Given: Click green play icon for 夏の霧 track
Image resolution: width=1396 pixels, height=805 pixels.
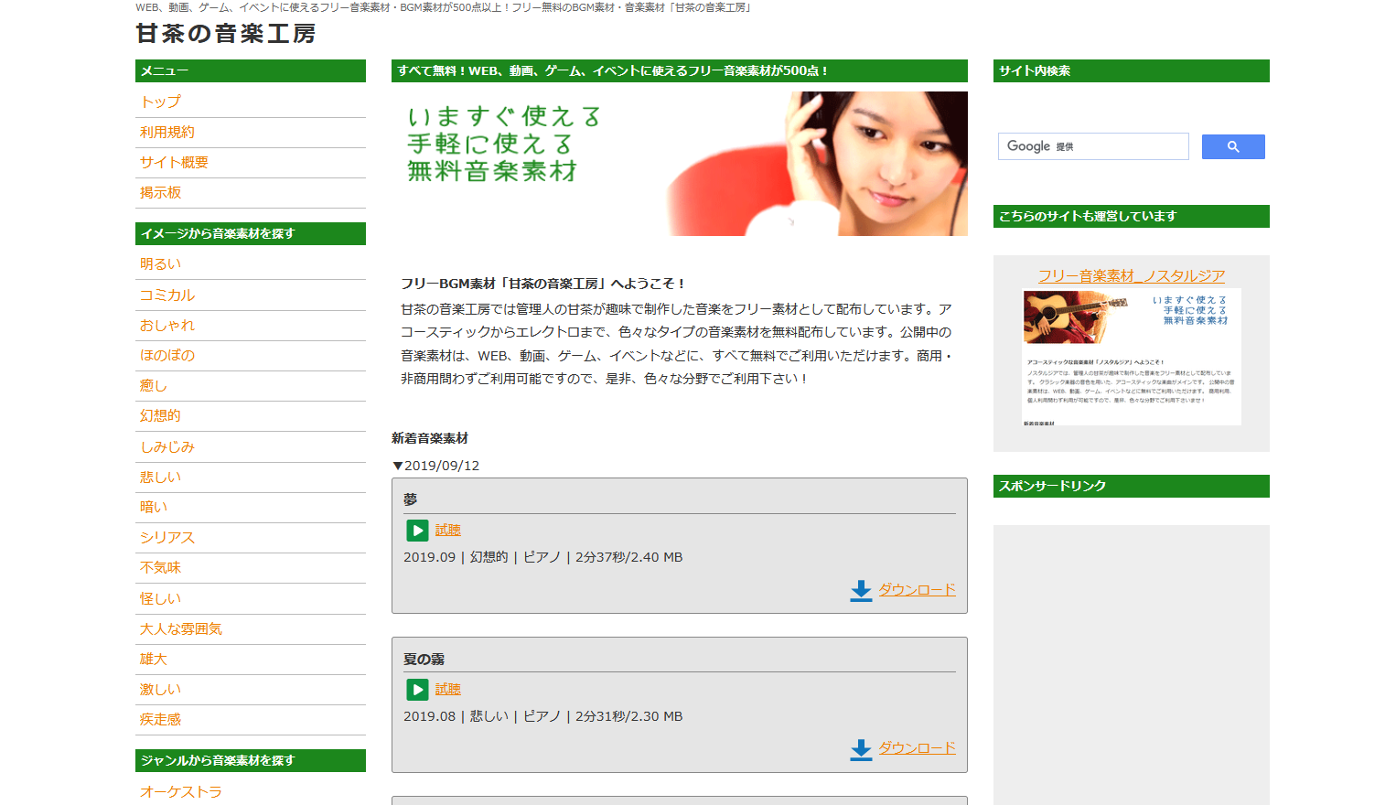Looking at the screenshot, I should (x=417, y=690).
